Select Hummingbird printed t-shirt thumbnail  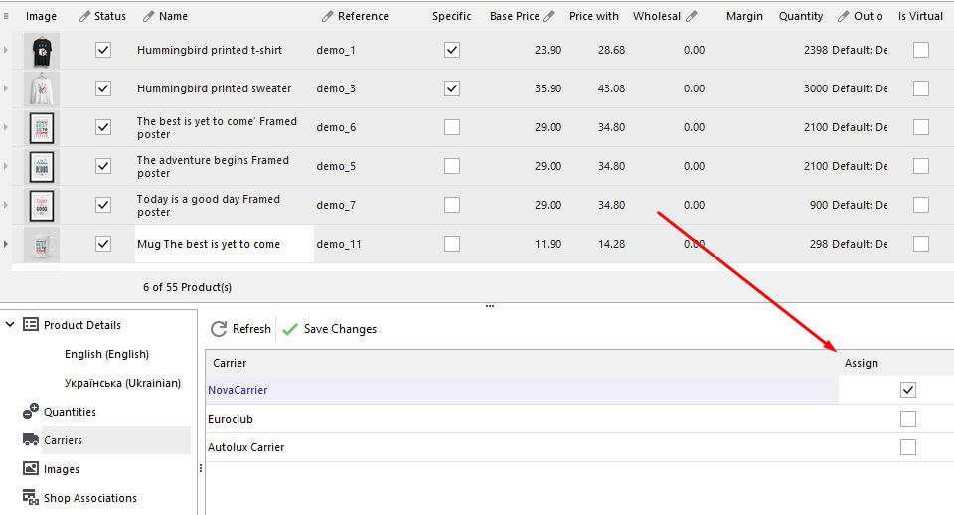[42, 50]
